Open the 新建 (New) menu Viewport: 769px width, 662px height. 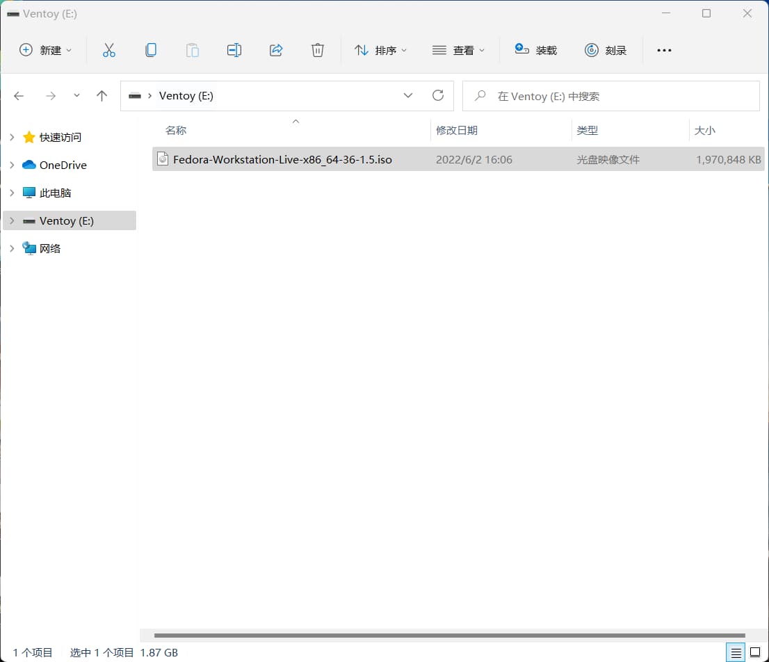click(46, 50)
